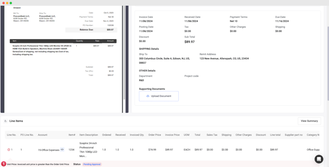Click the Supplier part no column header
The height and width of the screenshot is (167, 329).
point(294,135)
